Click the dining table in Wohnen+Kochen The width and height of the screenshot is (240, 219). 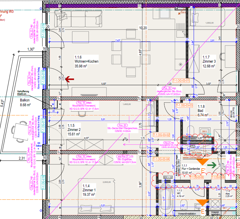coord(131,53)
